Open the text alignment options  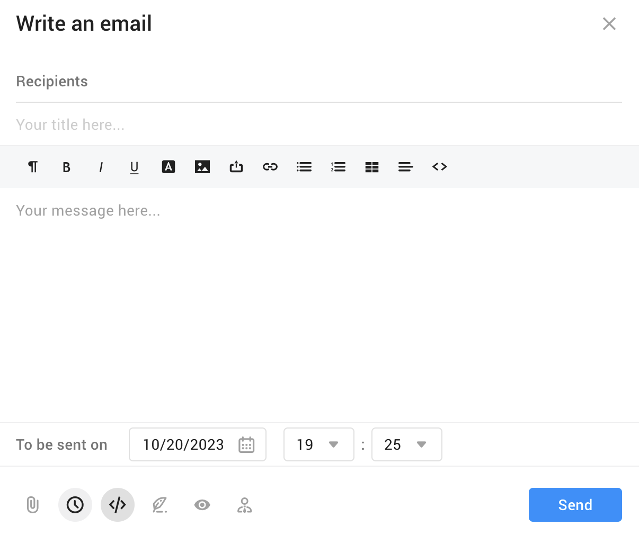[x=406, y=167]
